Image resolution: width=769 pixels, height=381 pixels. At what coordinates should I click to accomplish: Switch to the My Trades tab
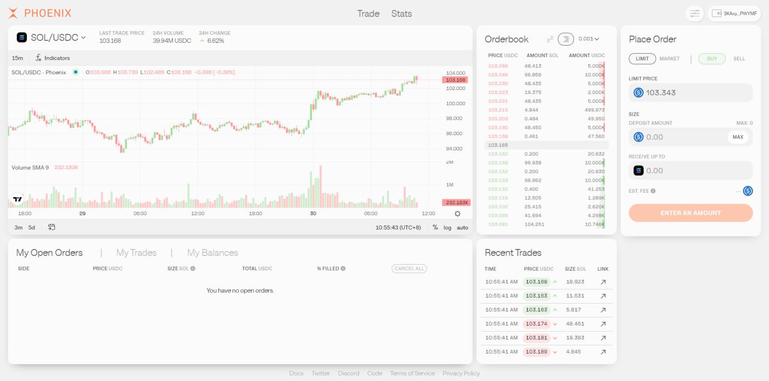coord(136,253)
